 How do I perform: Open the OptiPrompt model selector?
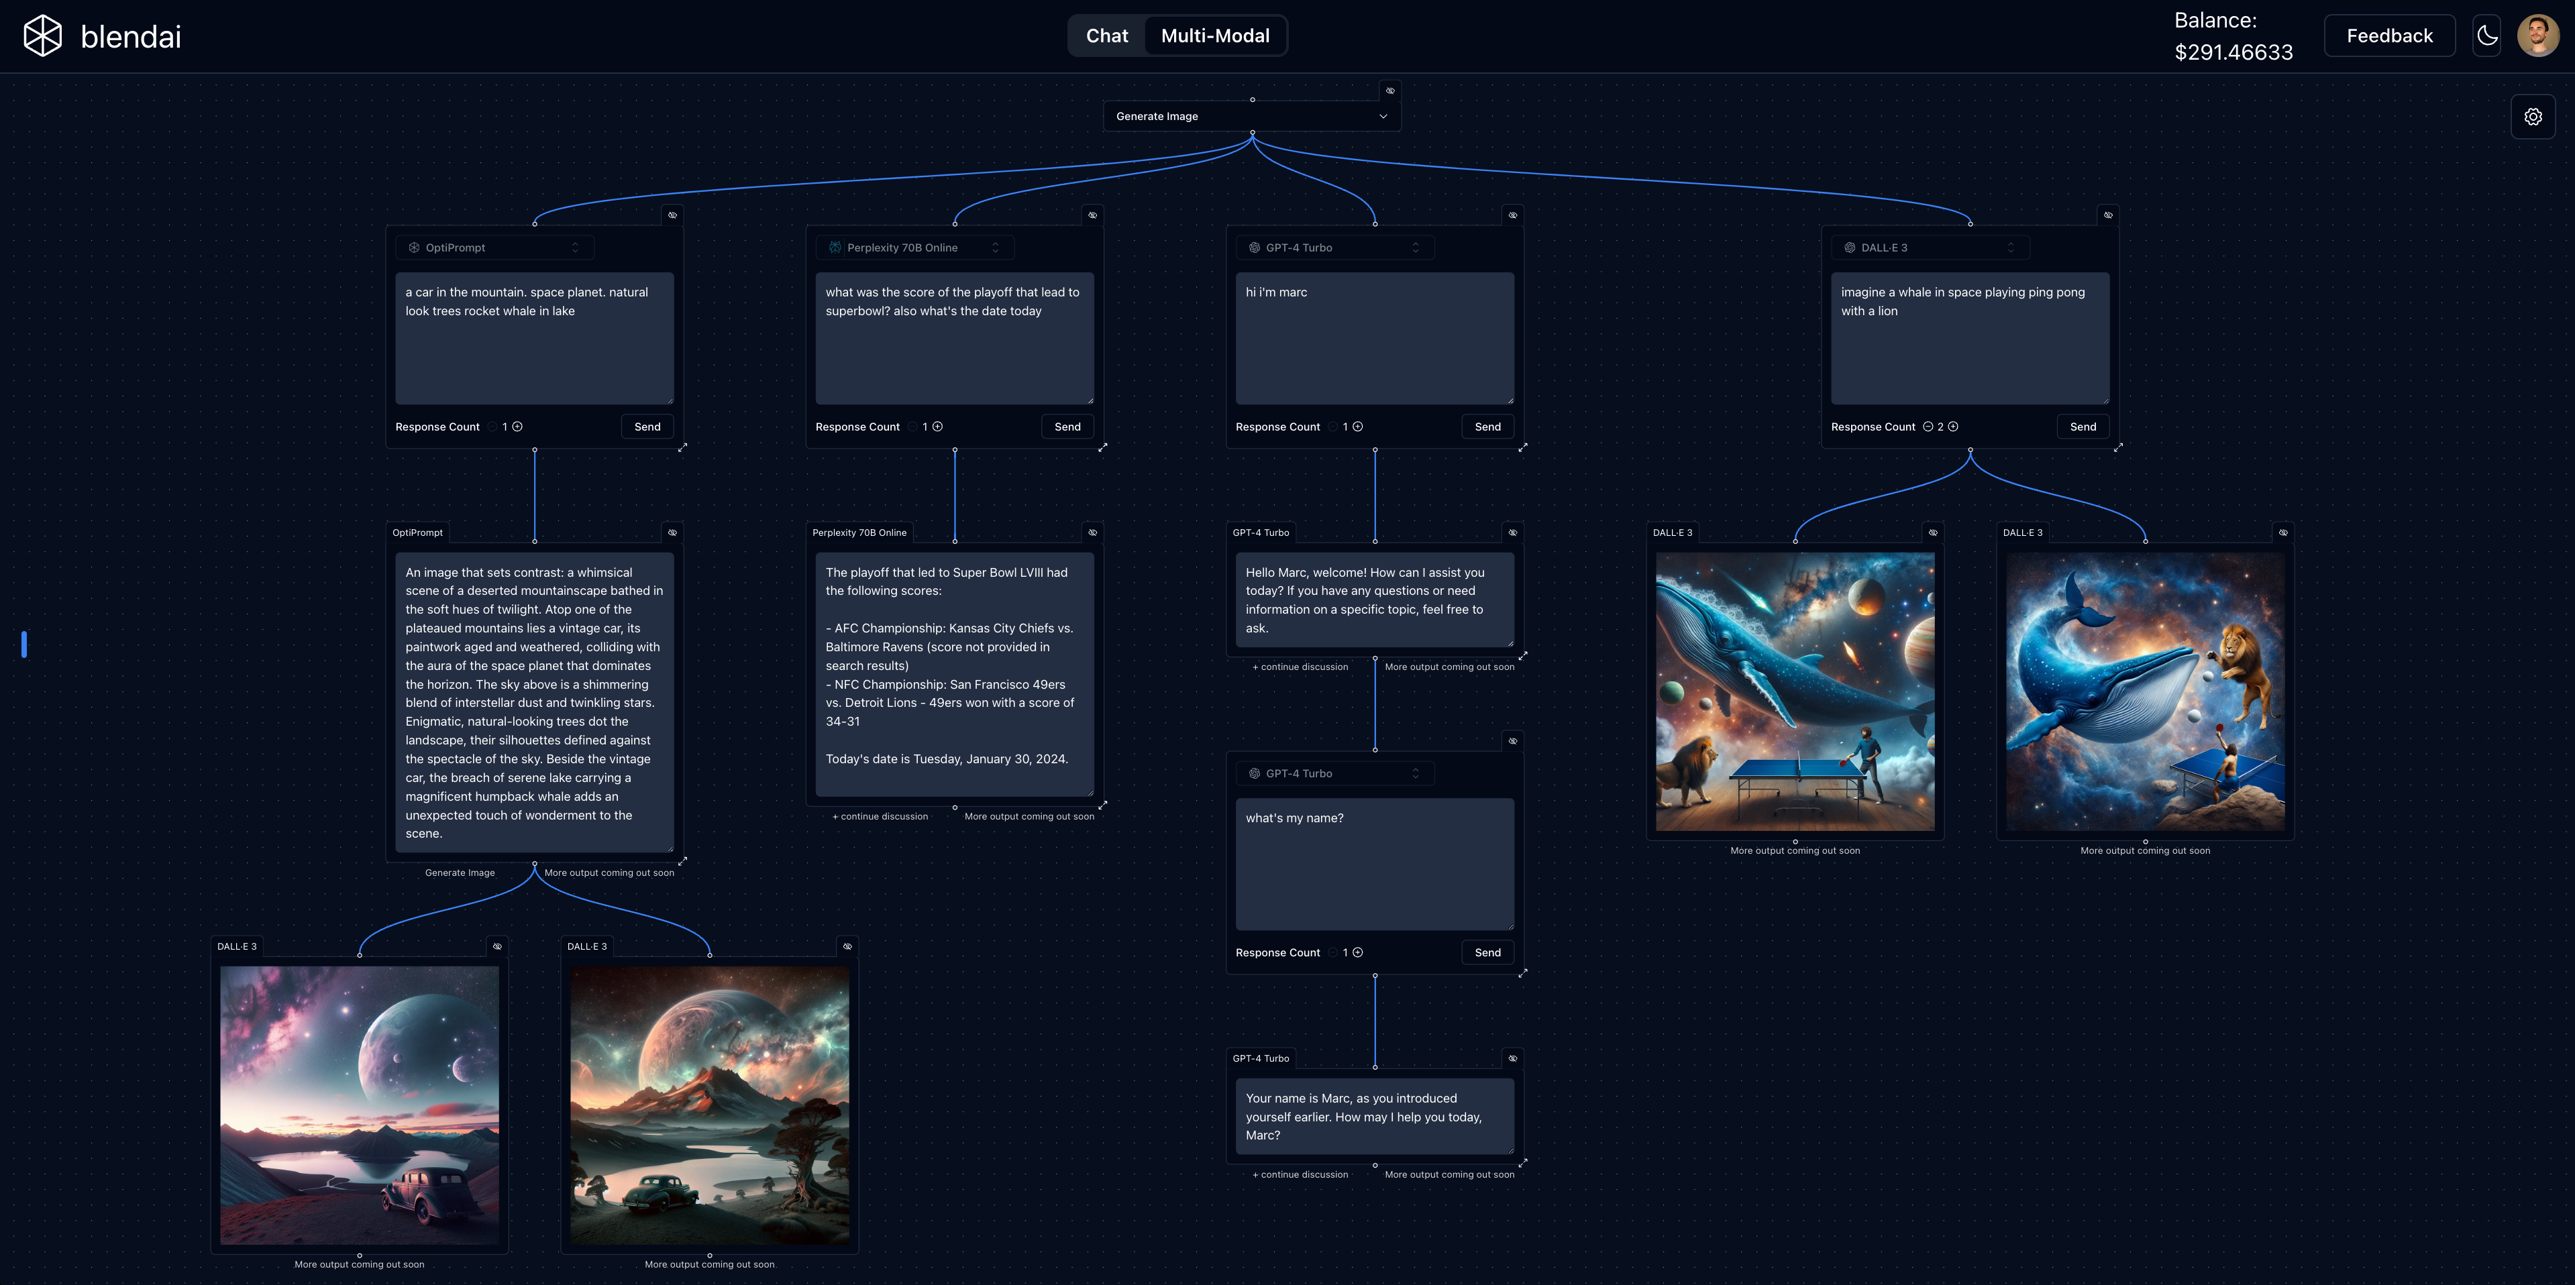pos(495,247)
